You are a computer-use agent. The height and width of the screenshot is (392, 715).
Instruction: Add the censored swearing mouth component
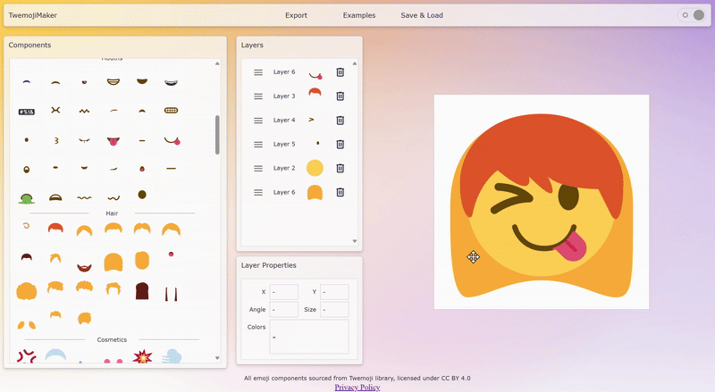coord(26,111)
